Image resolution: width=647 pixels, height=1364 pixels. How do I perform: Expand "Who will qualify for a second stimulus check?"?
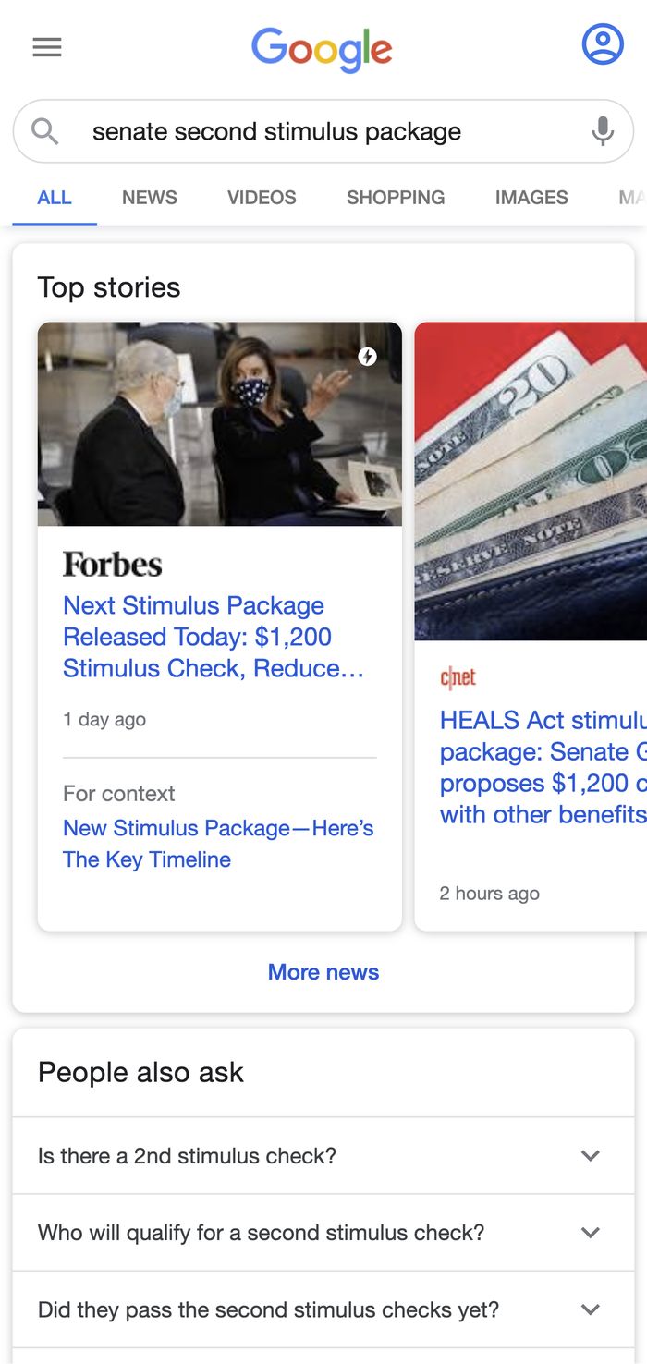tap(590, 1233)
